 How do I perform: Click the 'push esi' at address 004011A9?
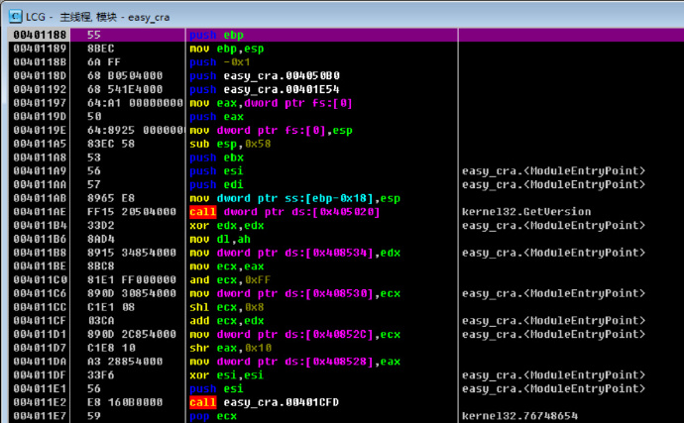216,171
